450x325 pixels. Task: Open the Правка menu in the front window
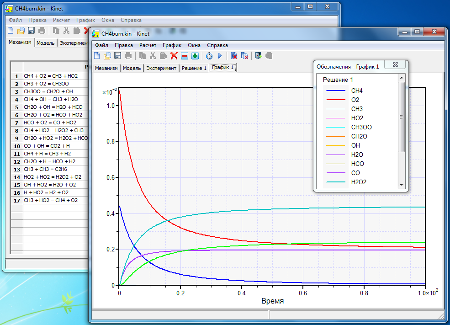point(124,45)
